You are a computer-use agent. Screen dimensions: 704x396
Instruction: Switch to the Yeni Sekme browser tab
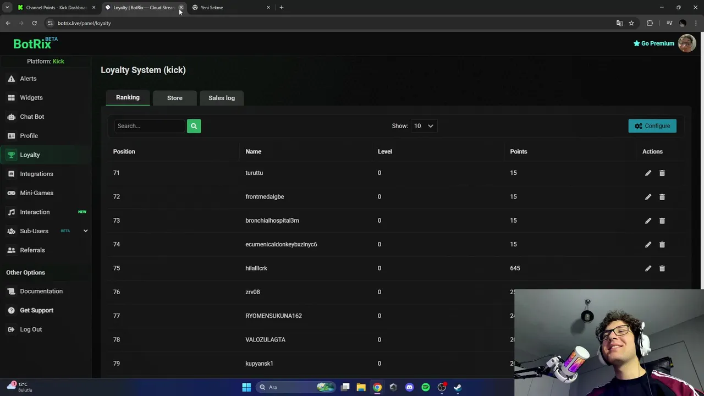(x=230, y=8)
